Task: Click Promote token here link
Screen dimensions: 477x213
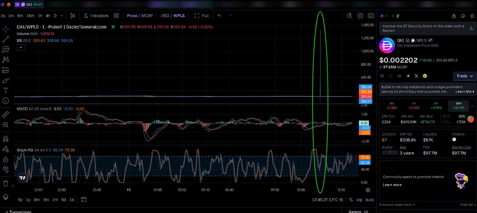Action: pyautogui.click(x=397, y=205)
